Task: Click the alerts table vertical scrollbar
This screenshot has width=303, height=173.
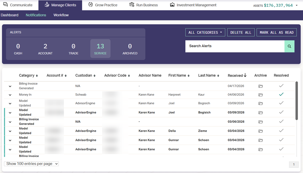Action: [x=296, y=101]
